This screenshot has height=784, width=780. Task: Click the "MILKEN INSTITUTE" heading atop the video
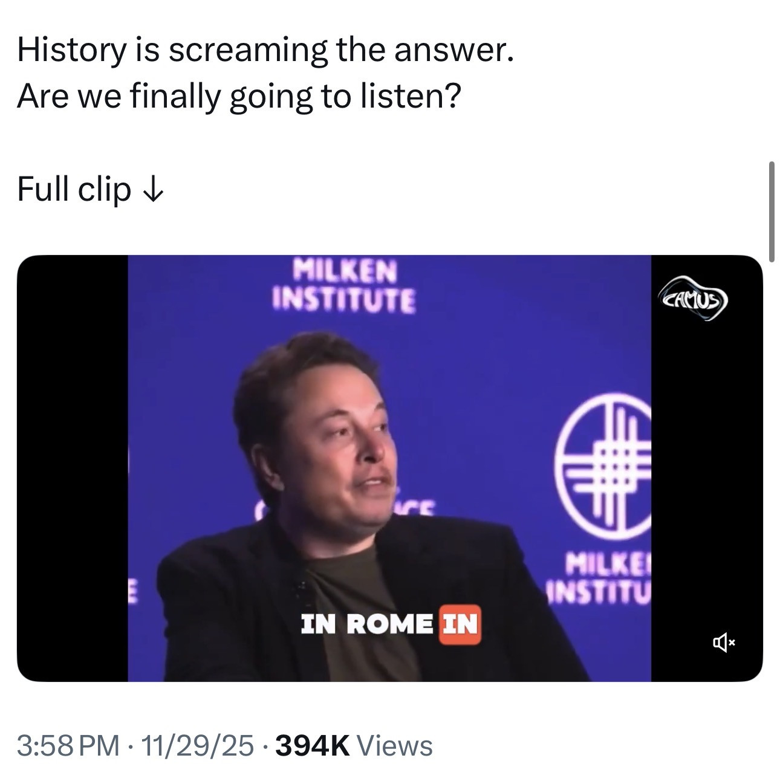click(344, 285)
